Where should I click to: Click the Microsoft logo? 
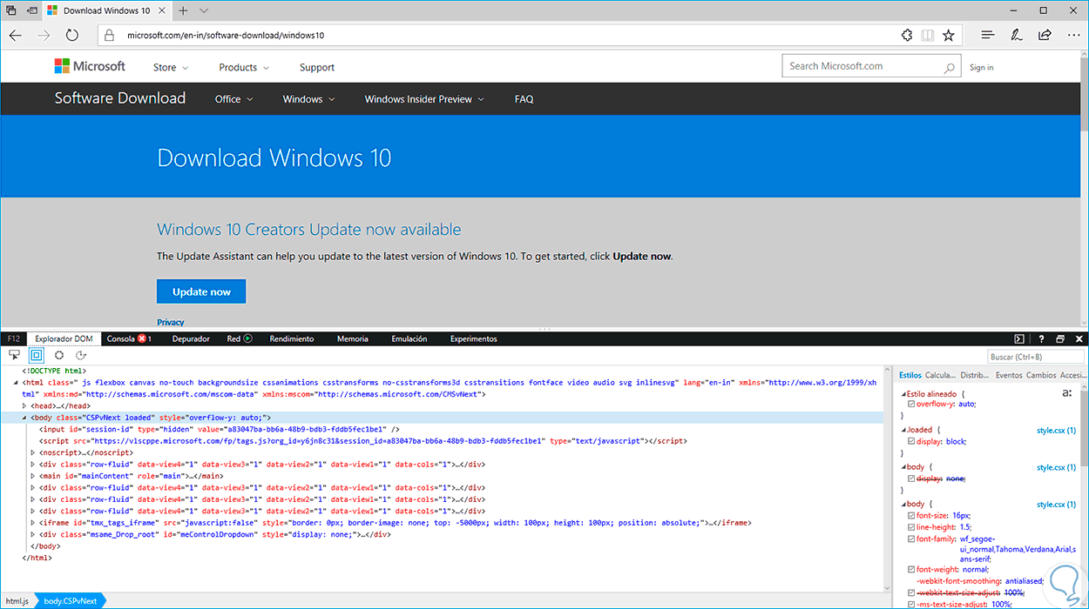(x=90, y=66)
